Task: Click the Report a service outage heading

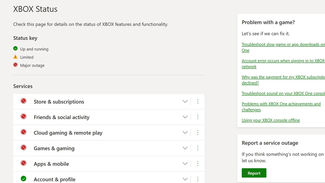Action: click(270, 143)
